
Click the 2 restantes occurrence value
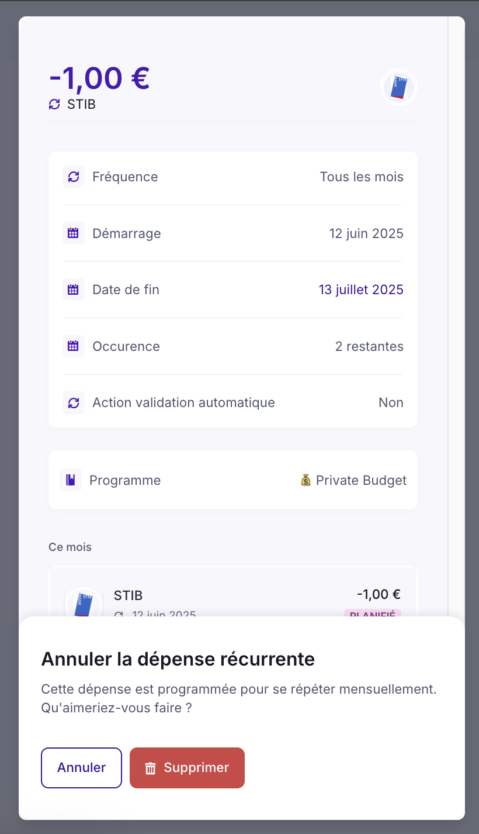click(x=369, y=346)
